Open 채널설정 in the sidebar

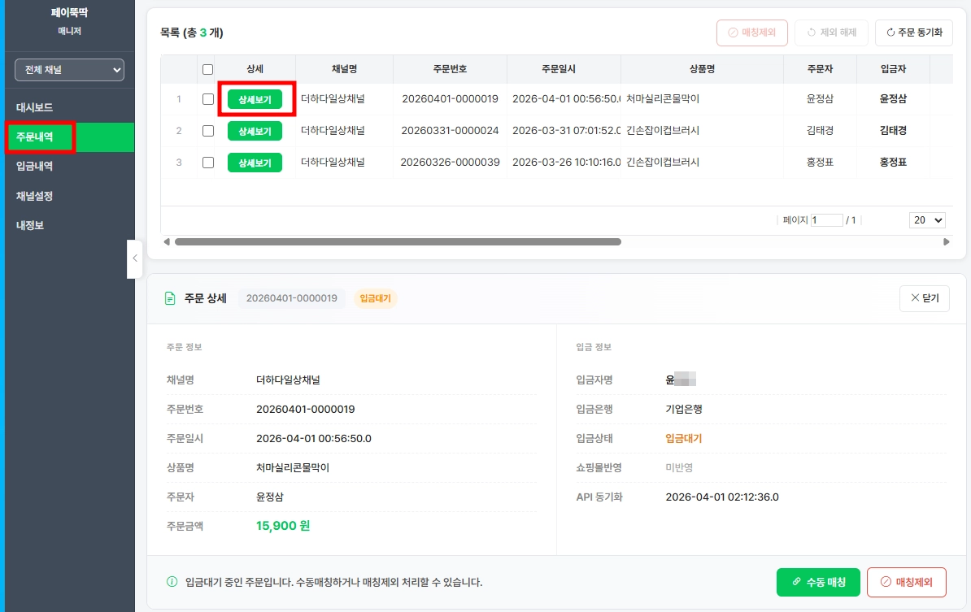35,196
